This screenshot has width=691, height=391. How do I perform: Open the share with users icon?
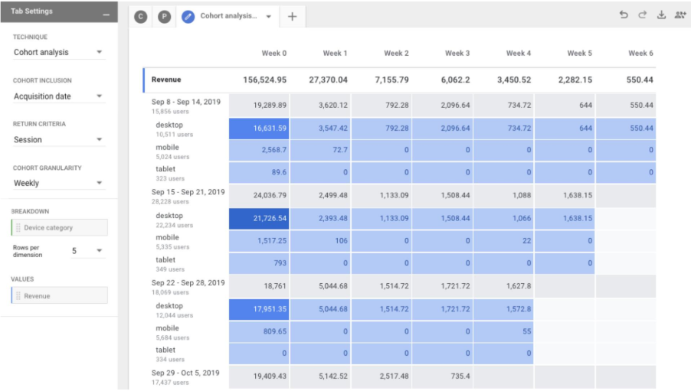click(x=680, y=15)
